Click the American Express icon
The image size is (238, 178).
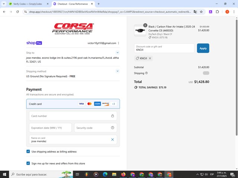(x=97, y=104)
